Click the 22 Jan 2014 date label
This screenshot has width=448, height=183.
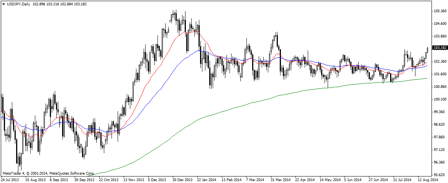(x=206, y=179)
